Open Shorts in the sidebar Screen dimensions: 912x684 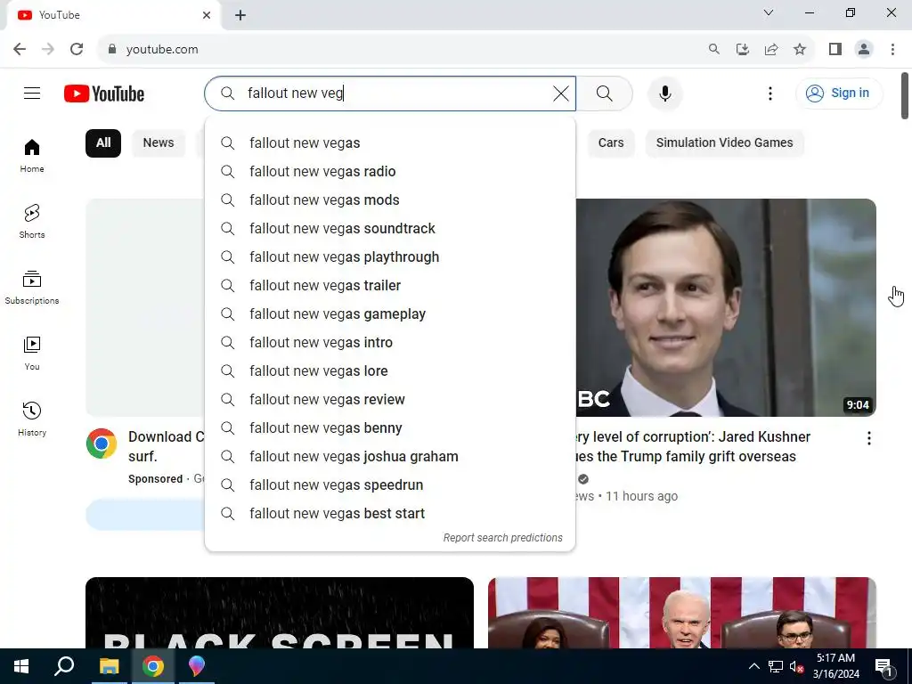click(x=32, y=221)
